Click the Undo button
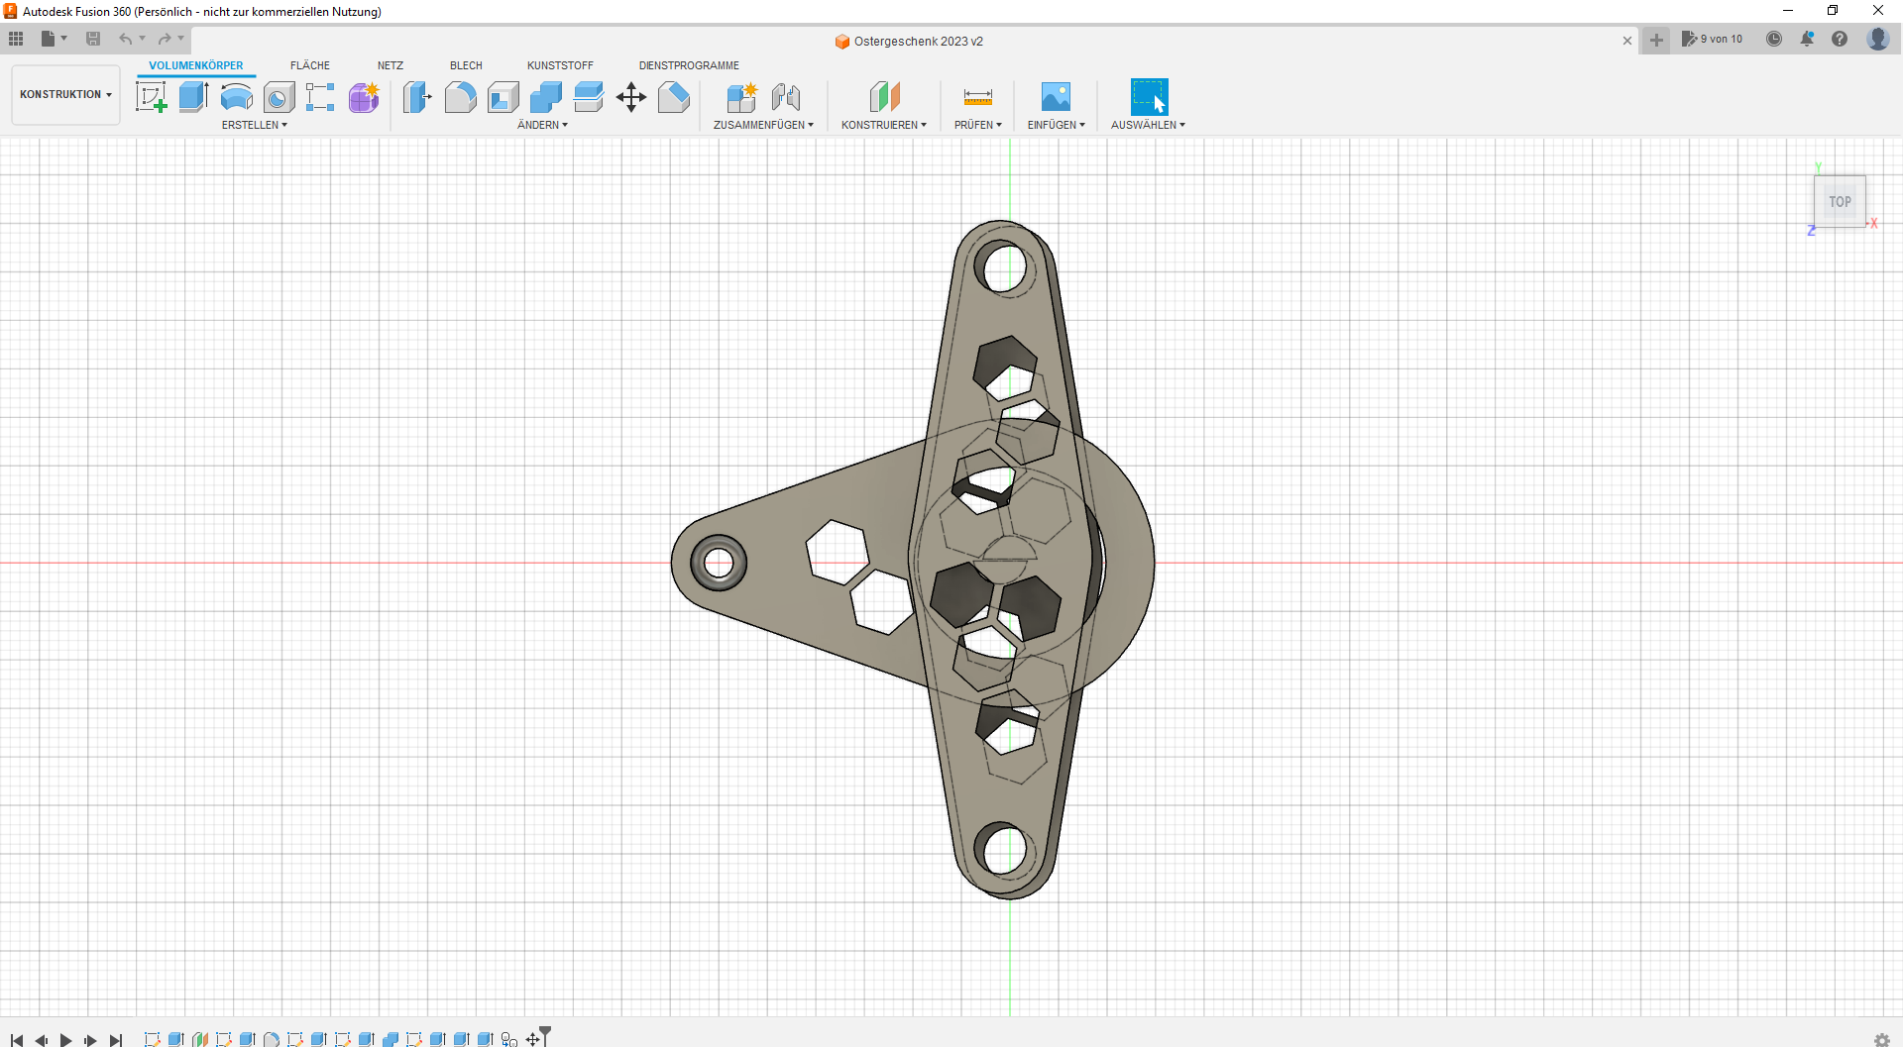The image size is (1903, 1047). (126, 39)
